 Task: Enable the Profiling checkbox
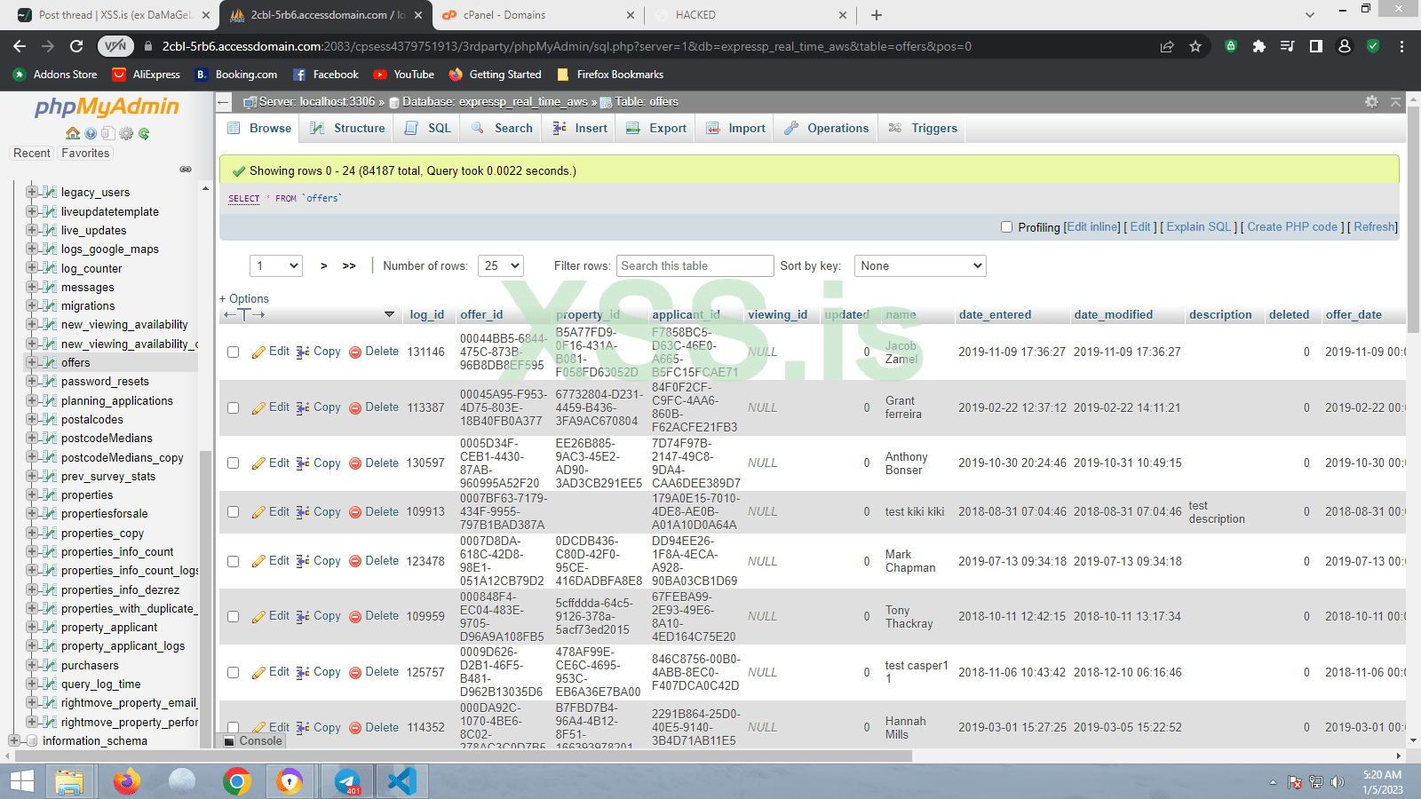coord(1006,227)
